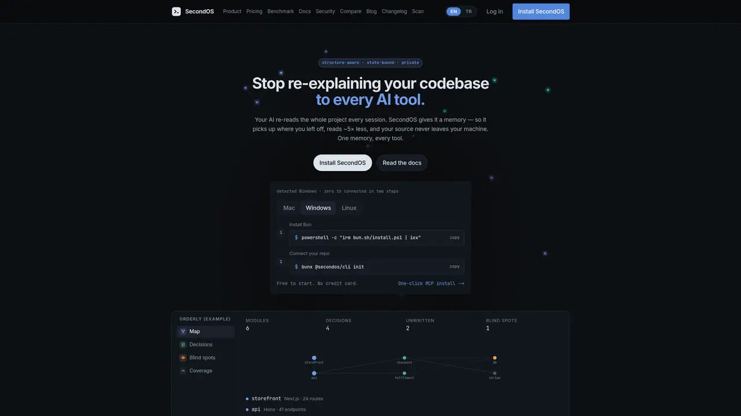Click the Read the docs button

coord(402,163)
